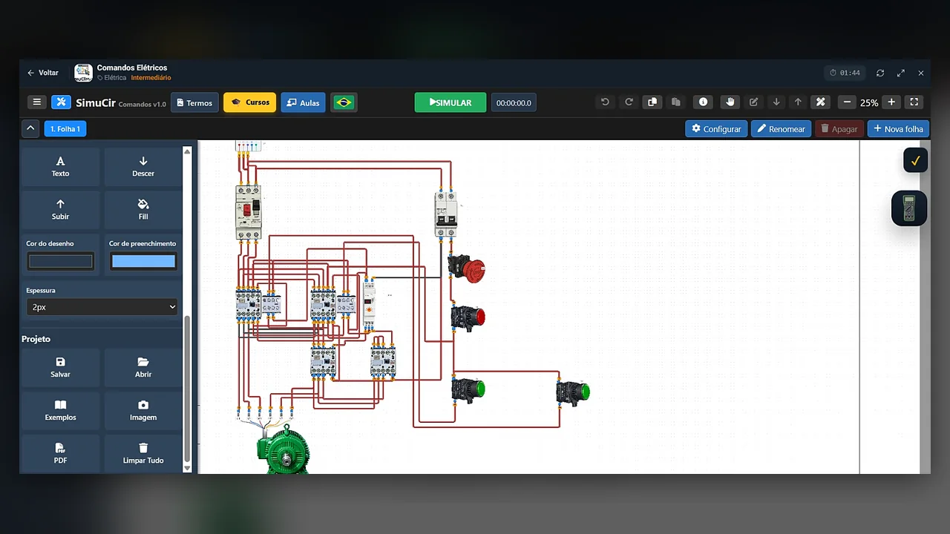Screen dimensions: 950x534
Task: Click the move up arrow in top toolbar
Action: tap(798, 102)
